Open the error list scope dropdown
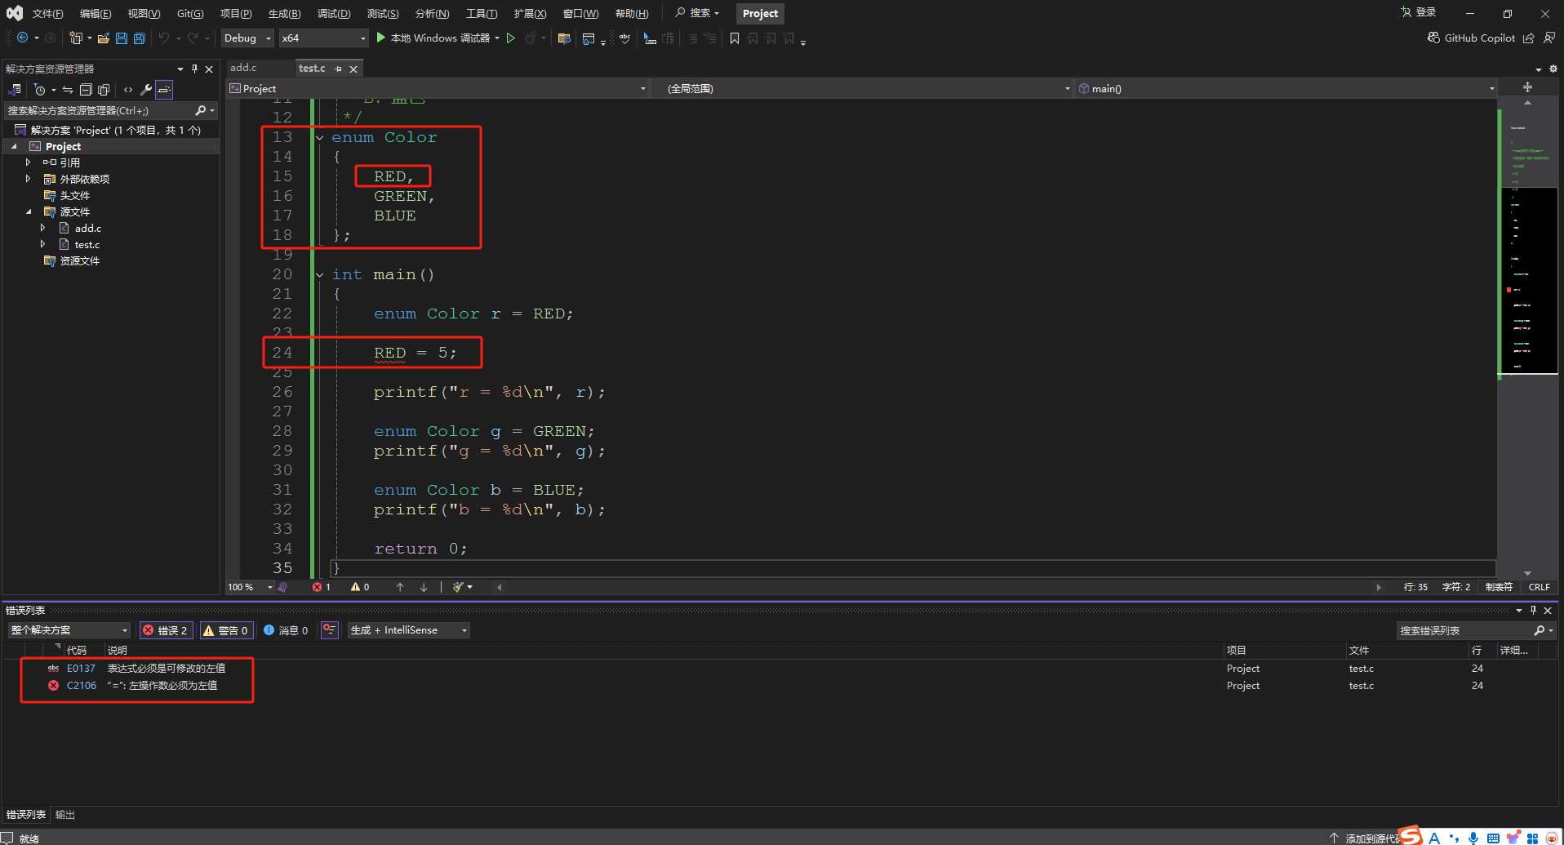Viewport: 1564px width, 845px height. pos(69,630)
